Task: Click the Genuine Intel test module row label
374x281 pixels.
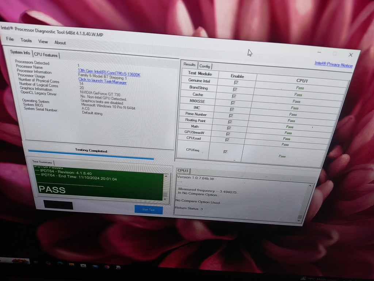Action: 199,81
